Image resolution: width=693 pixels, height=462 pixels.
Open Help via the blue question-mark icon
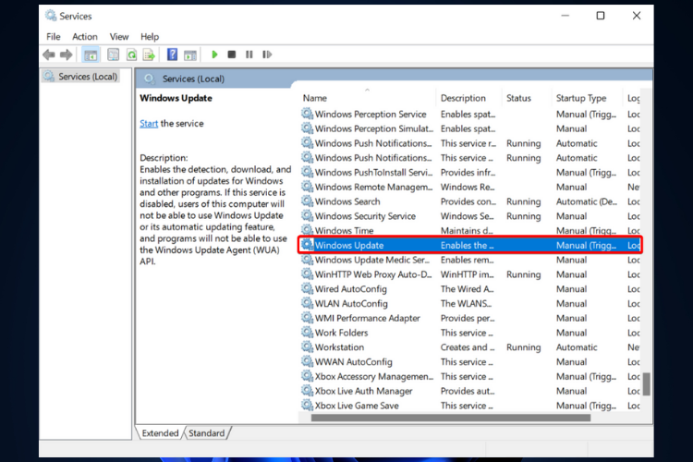tap(172, 55)
